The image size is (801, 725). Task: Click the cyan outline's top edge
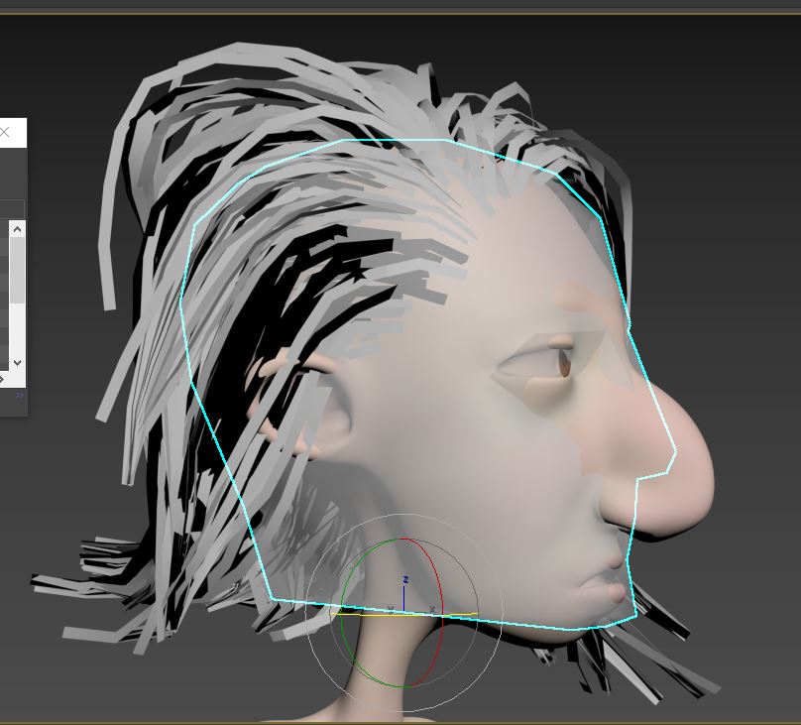tap(397, 141)
